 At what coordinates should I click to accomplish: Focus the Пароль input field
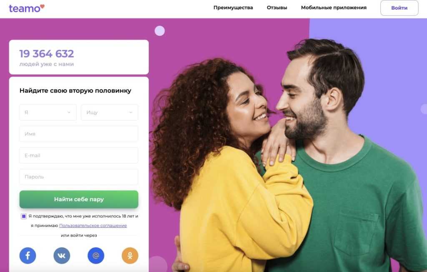pyautogui.click(x=79, y=177)
